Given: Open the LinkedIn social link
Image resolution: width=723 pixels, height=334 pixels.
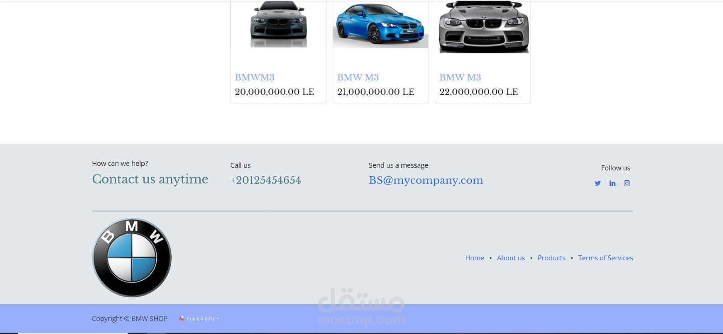Looking at the screenshot, I should click(612, 183).
